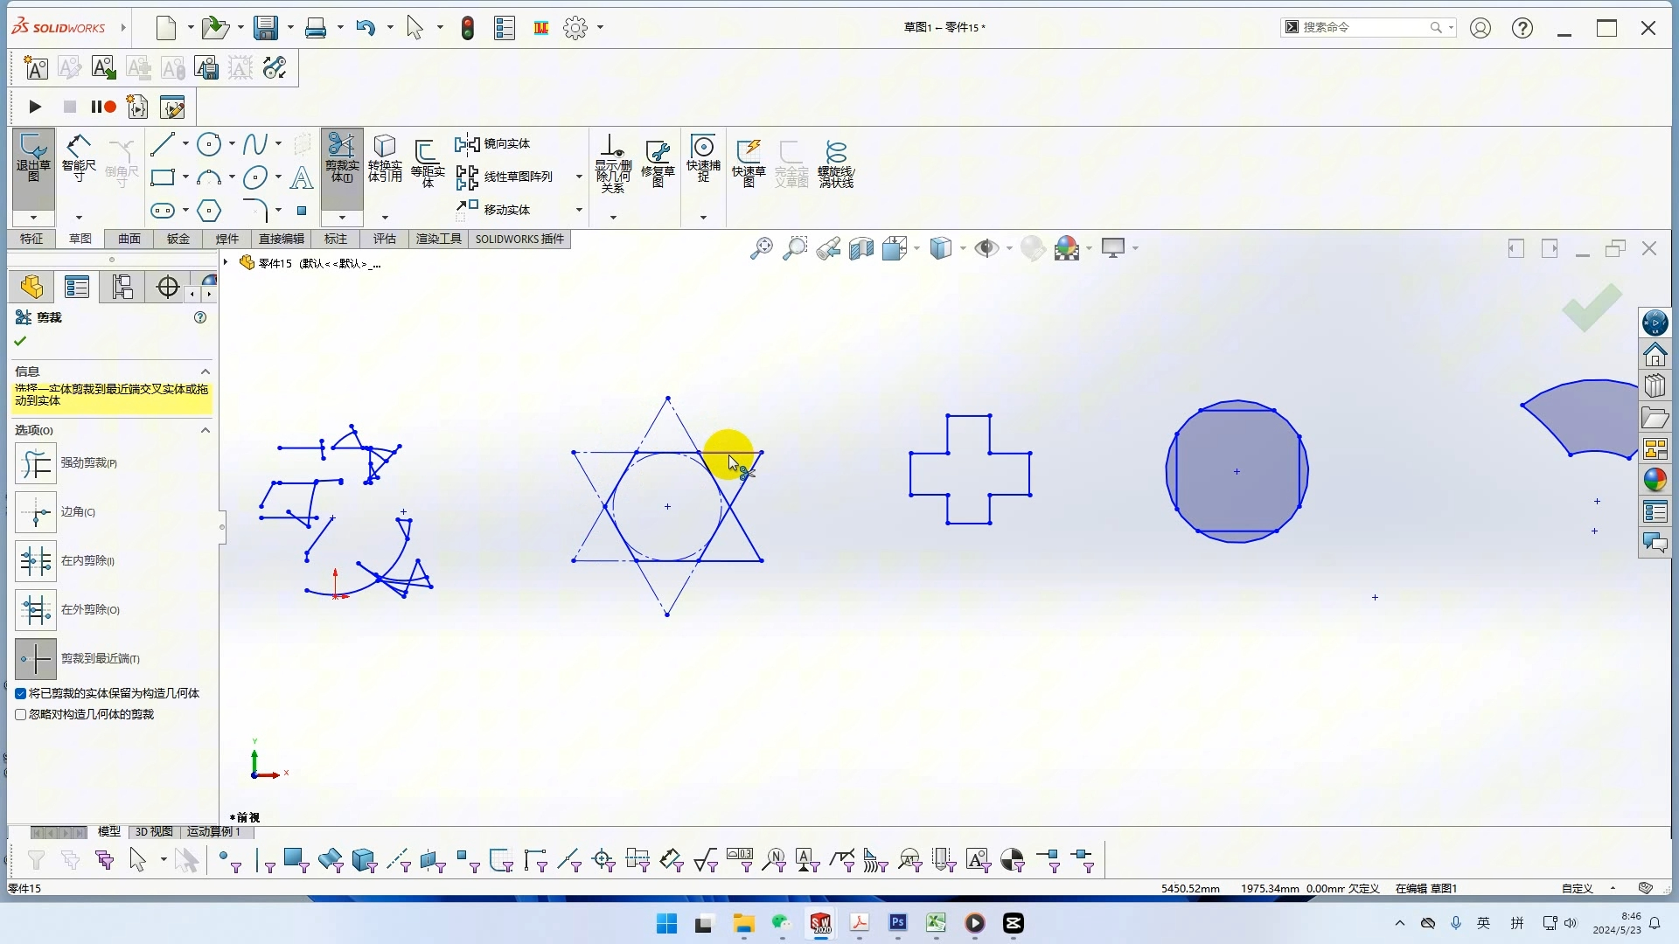Image resolution: width=1679 pixels, height=944 pixels.
Task: Select the sketch Text tool
Action: pyautogui.click(x=302, y=177)
